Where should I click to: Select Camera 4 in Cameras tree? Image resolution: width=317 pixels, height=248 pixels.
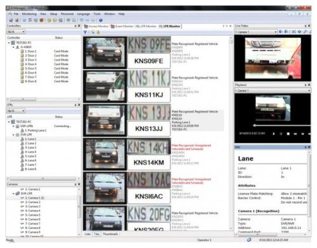33,211
